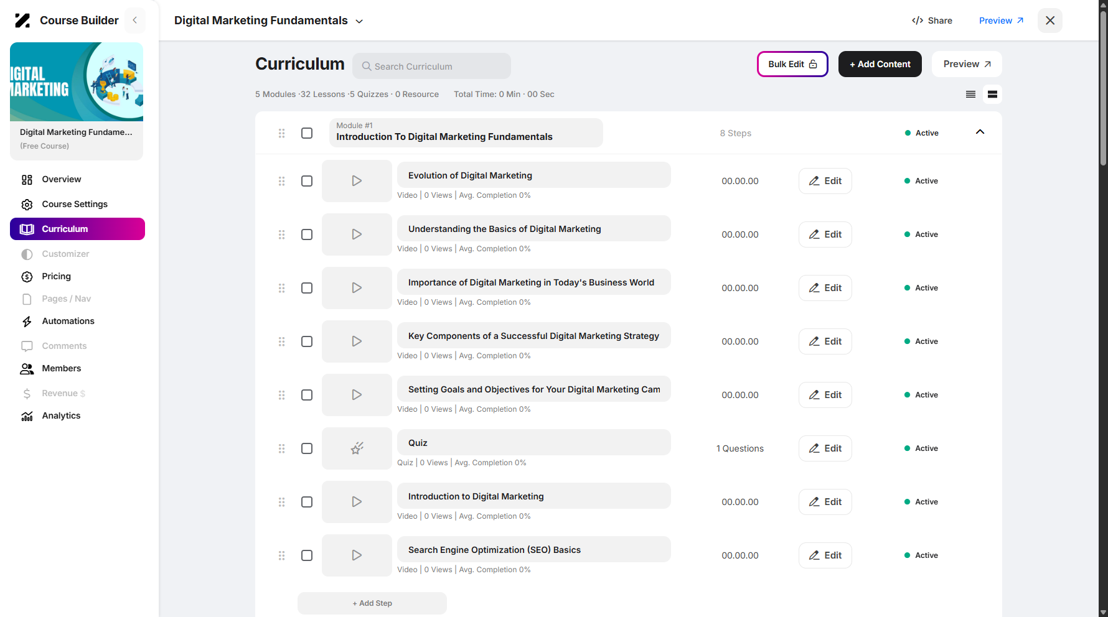Screen dimensions: 1108x617
Task: Open Preview link in top bar
Action: click(1002, 21)
